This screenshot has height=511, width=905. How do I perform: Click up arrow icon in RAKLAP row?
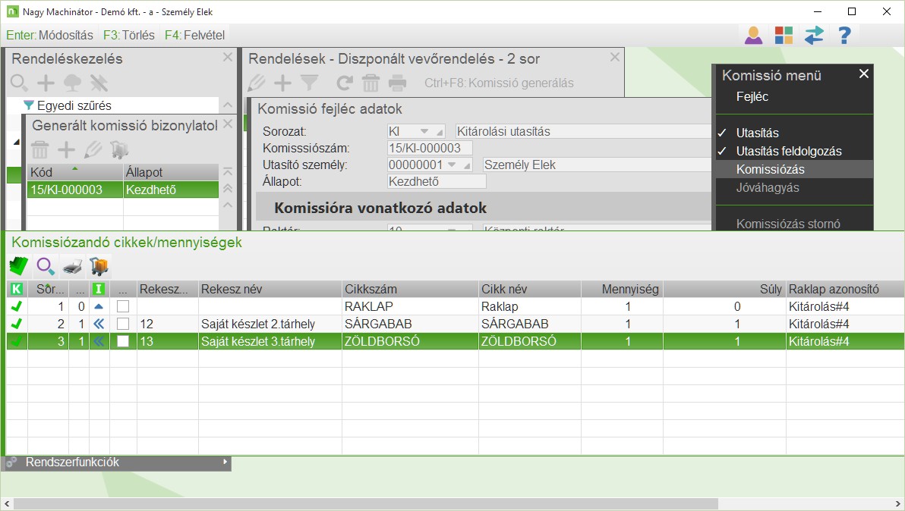pyautogui.click(x=99, y=306)
